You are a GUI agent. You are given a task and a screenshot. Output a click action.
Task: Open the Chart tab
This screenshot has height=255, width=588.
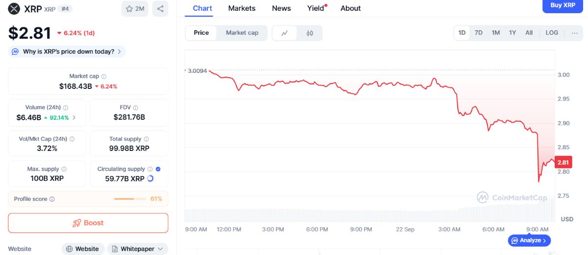(x=202, y=8)
